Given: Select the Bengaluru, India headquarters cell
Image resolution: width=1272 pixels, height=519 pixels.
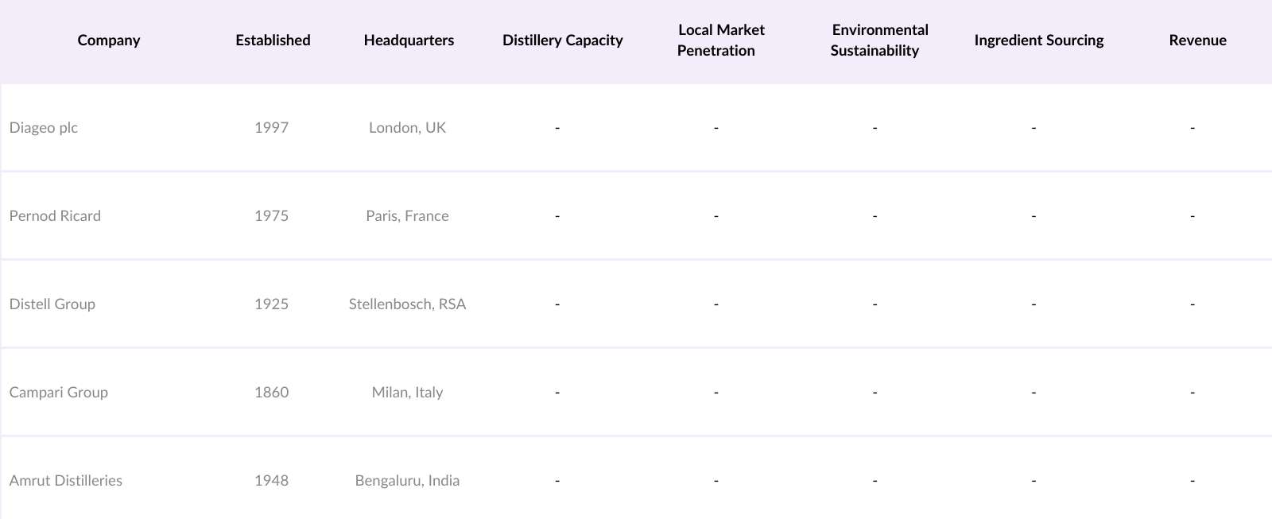Looking at the screenshot, I should pos(407,480).
